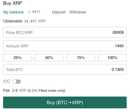Click the 1.6872 balance value
The width and height of the screenshot is (130, 112).
[34, 12]
